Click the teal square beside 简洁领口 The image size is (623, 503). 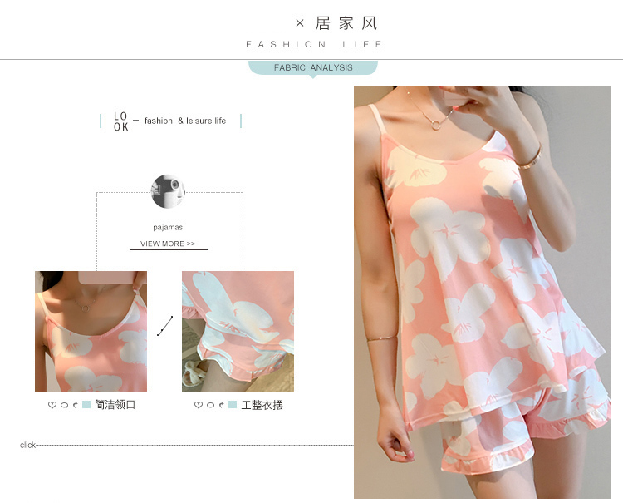click(x=86, y=405)
